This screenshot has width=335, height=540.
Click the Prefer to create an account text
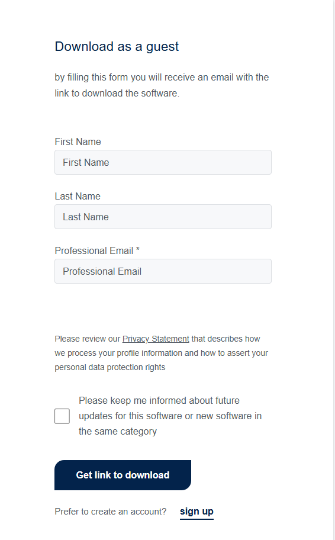[x=111, y=512]
